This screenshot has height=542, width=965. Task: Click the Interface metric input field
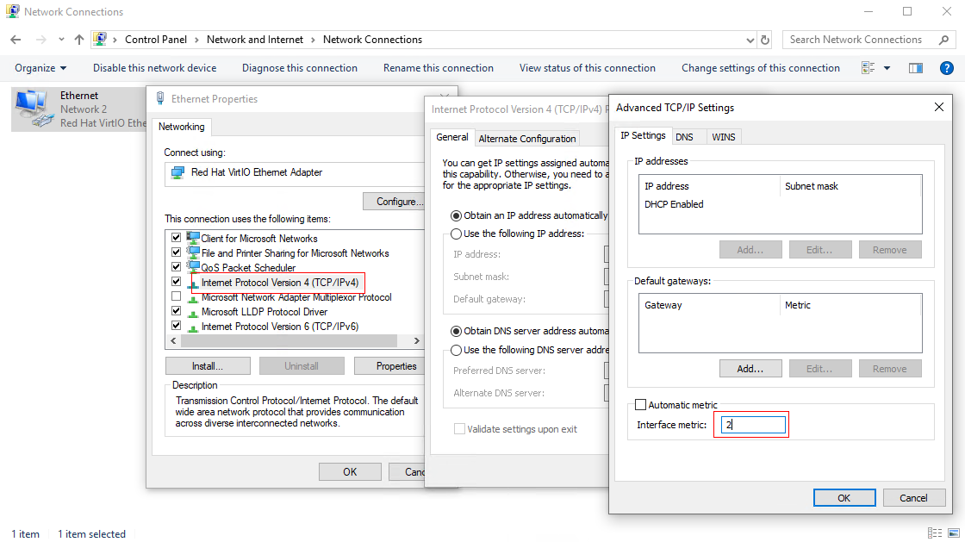(x=753, y=425)
